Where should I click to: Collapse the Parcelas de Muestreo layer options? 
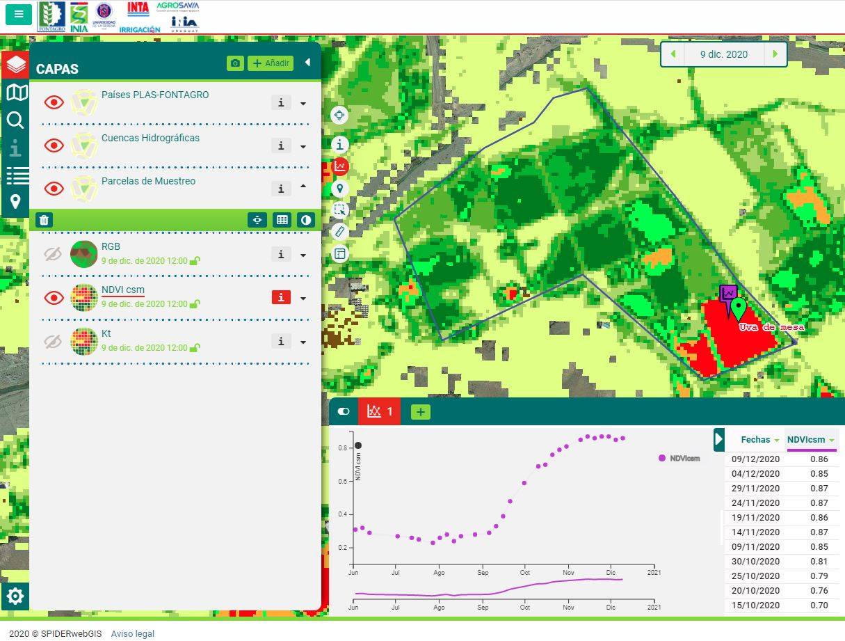coord(303,187)
